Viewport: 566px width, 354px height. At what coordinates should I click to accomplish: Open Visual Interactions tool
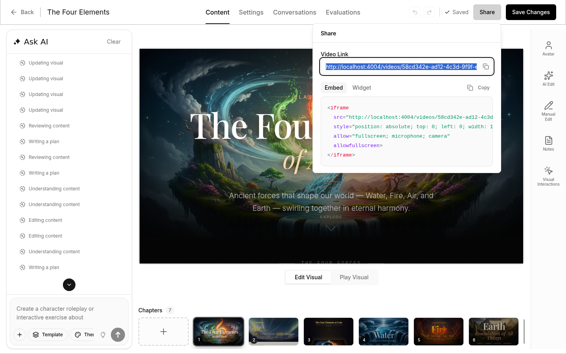click(x=548, y=175)
